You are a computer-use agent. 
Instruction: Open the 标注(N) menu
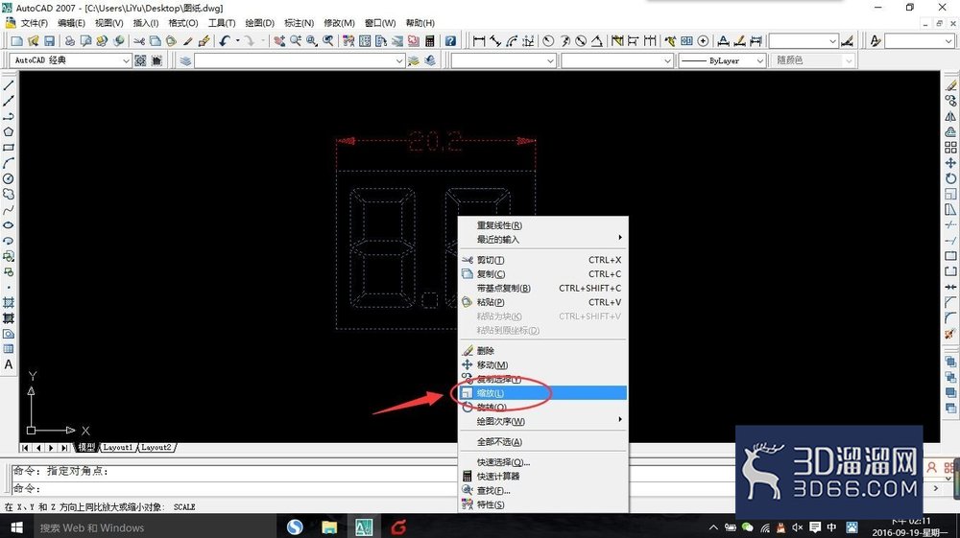[x=299, y=23]
